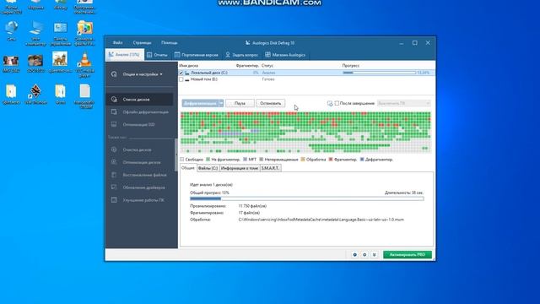
Task: Open the Сеть desktop icon
Action: tap(11, 30)
